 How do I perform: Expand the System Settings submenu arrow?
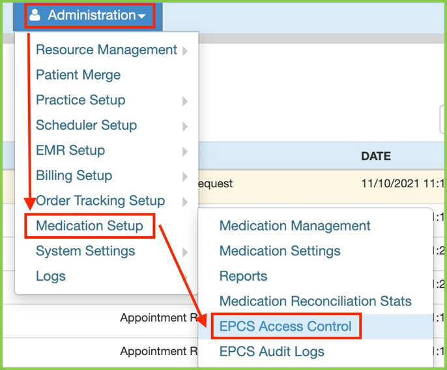click(185, 252)
